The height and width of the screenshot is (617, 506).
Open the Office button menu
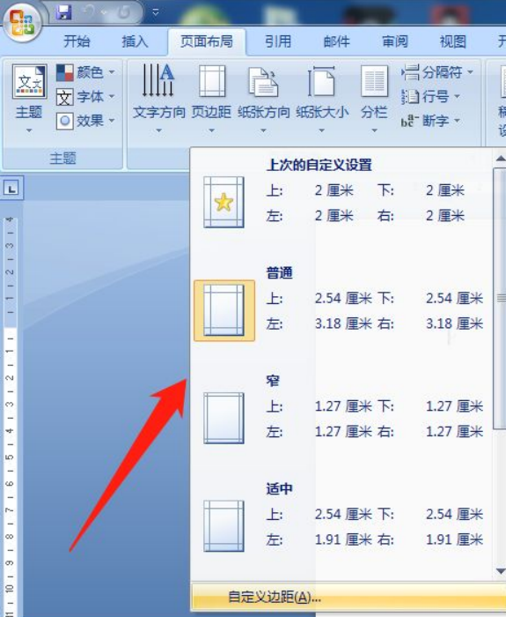pos(22,21)
